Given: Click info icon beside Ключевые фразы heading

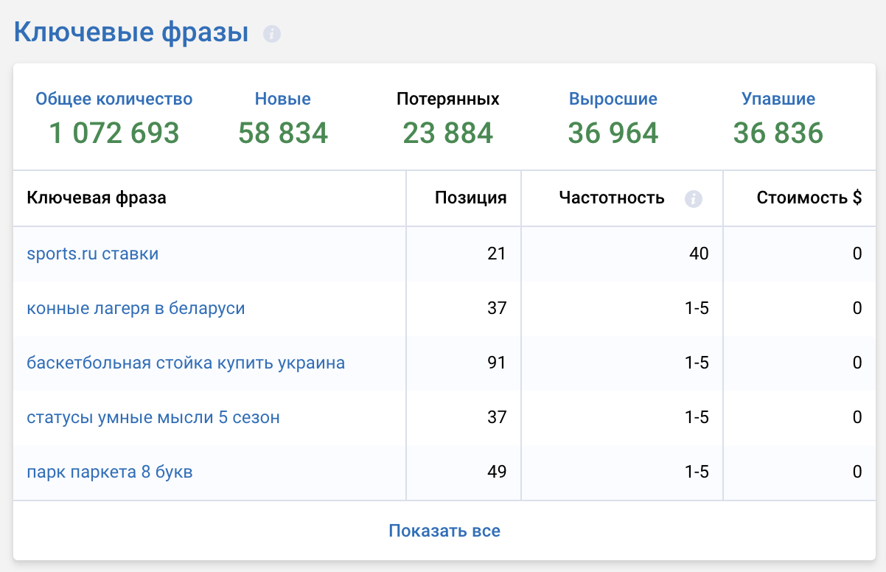Looking at the screenshot, I should (x=272, y=34).
